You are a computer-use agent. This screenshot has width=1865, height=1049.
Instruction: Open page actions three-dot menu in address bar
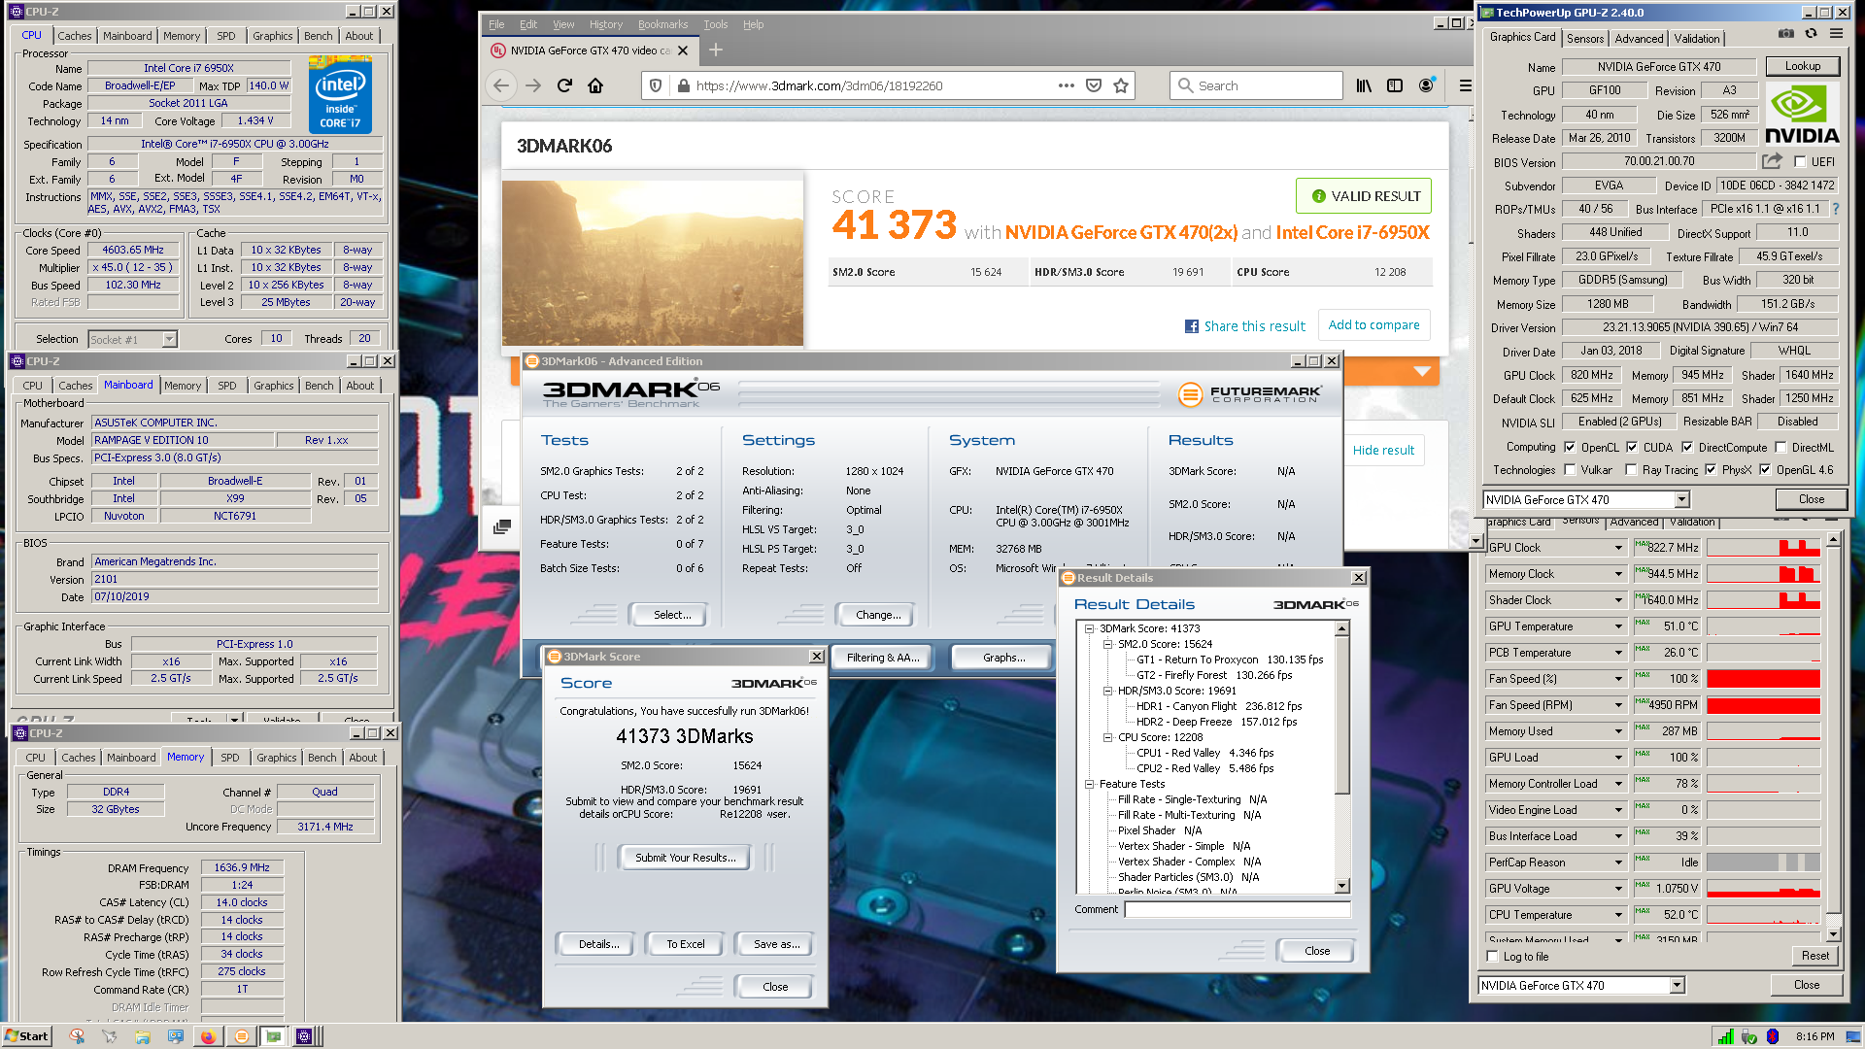[x=1067, y=85]
